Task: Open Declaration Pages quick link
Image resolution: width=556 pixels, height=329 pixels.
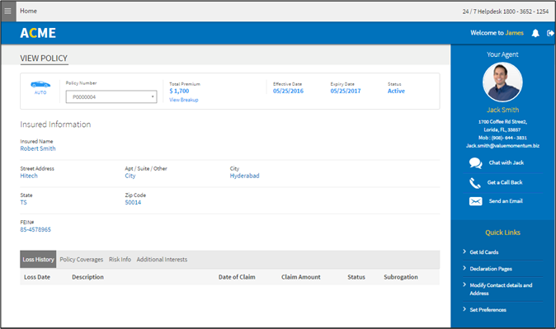Action: tap(491, 269)
